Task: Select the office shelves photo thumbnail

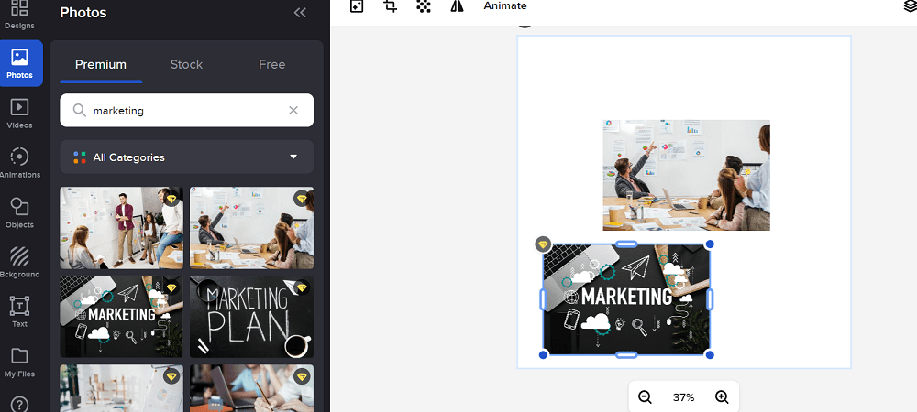Action: tap(122, 388)
